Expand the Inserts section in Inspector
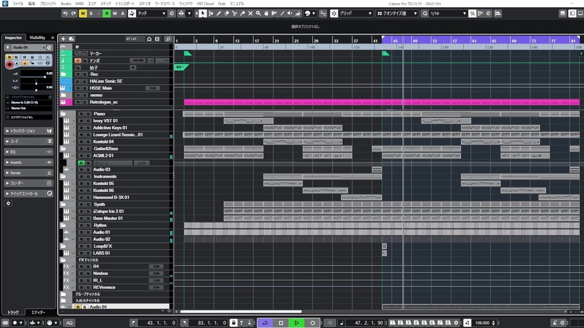This screenshot has height=328, width=584. coord(29,162)
